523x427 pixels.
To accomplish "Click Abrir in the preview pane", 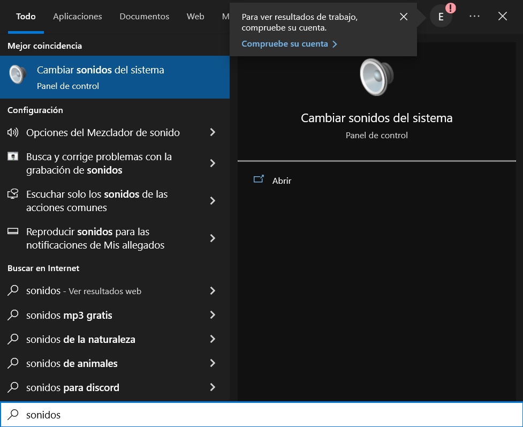I will click(282, 181).
